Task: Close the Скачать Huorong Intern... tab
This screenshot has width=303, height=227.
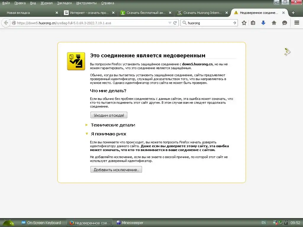Action: (x=227, y=13)
